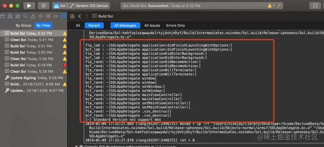The height and width of the screenshot is (147, 324).
Task: Click the 'SOLAppDelegate.bc.o' path line at top
Action: click(110, 37)
